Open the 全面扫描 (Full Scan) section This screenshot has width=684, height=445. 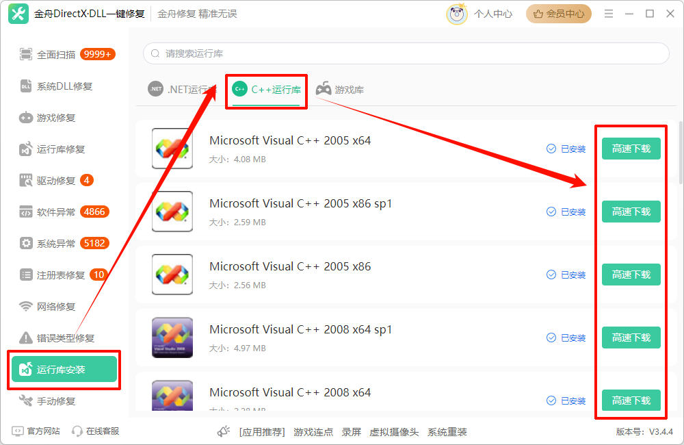coord(60,53)
